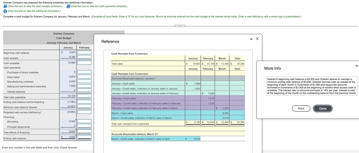Viewport: 359px width, 153px height.
Task: Click January Cash available value 12,680
Action: [x=71, y=63]
